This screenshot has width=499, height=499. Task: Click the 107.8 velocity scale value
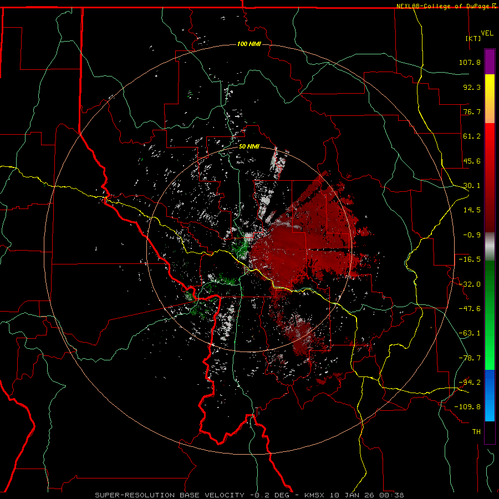[x=470, y=62]
